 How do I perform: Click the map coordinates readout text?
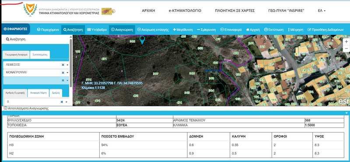tap(112, 83)
